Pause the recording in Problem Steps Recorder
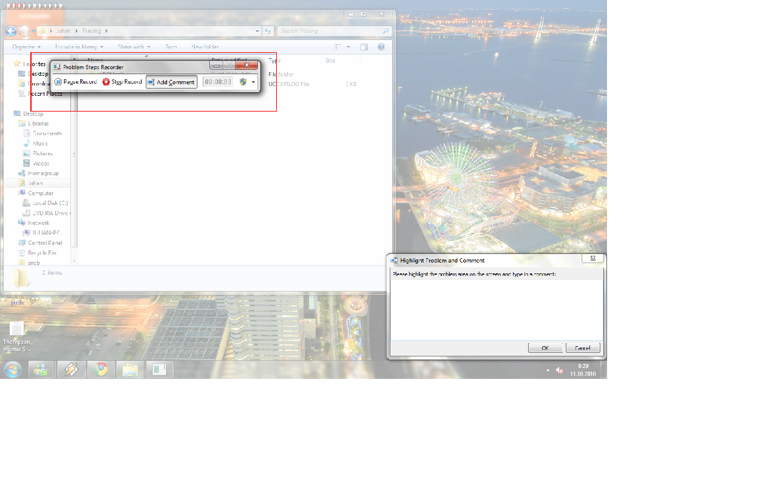The width and height of the screenshot is (777, 485). (75, 82)
